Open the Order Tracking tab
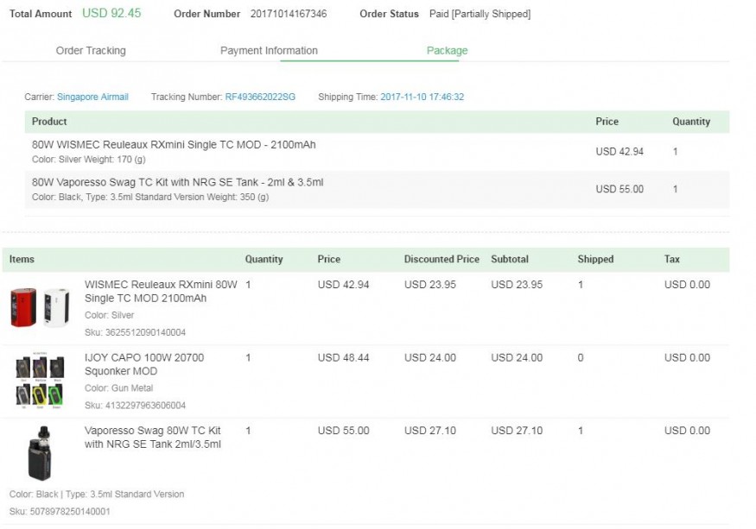Image resolution: width=756 pixels, height=529 pixels. pos(91,51)
